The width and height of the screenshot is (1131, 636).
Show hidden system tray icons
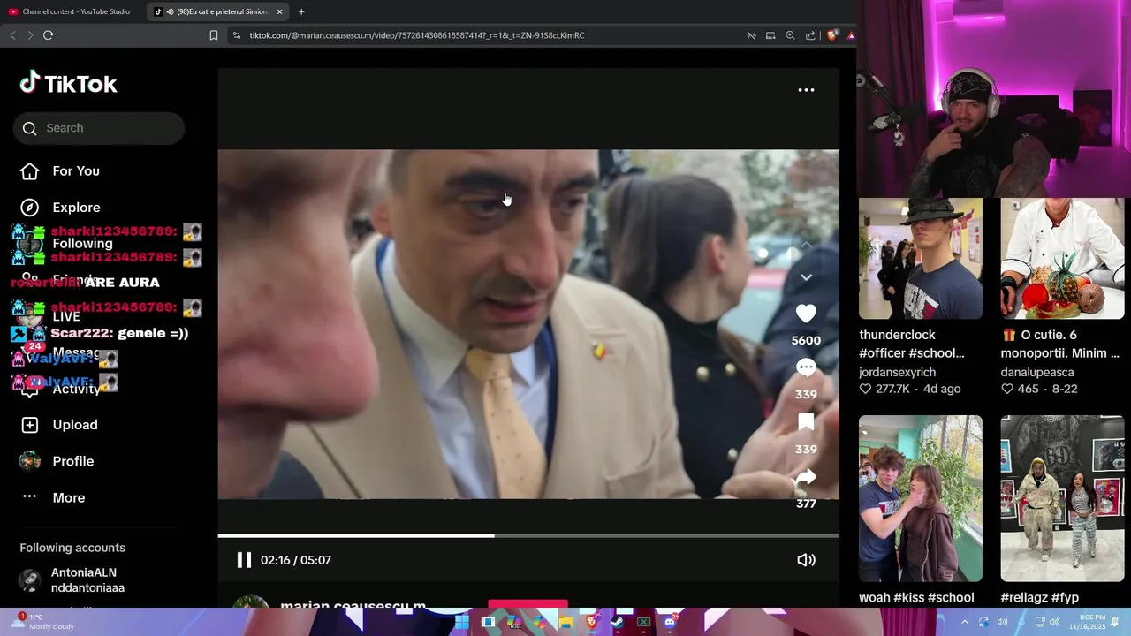[964, 622]
